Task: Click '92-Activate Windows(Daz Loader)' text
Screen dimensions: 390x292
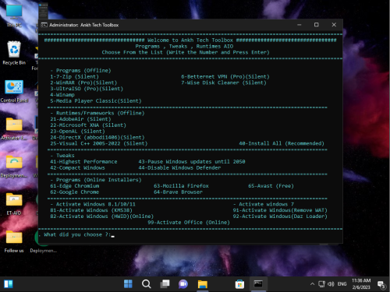Action: 280,216
